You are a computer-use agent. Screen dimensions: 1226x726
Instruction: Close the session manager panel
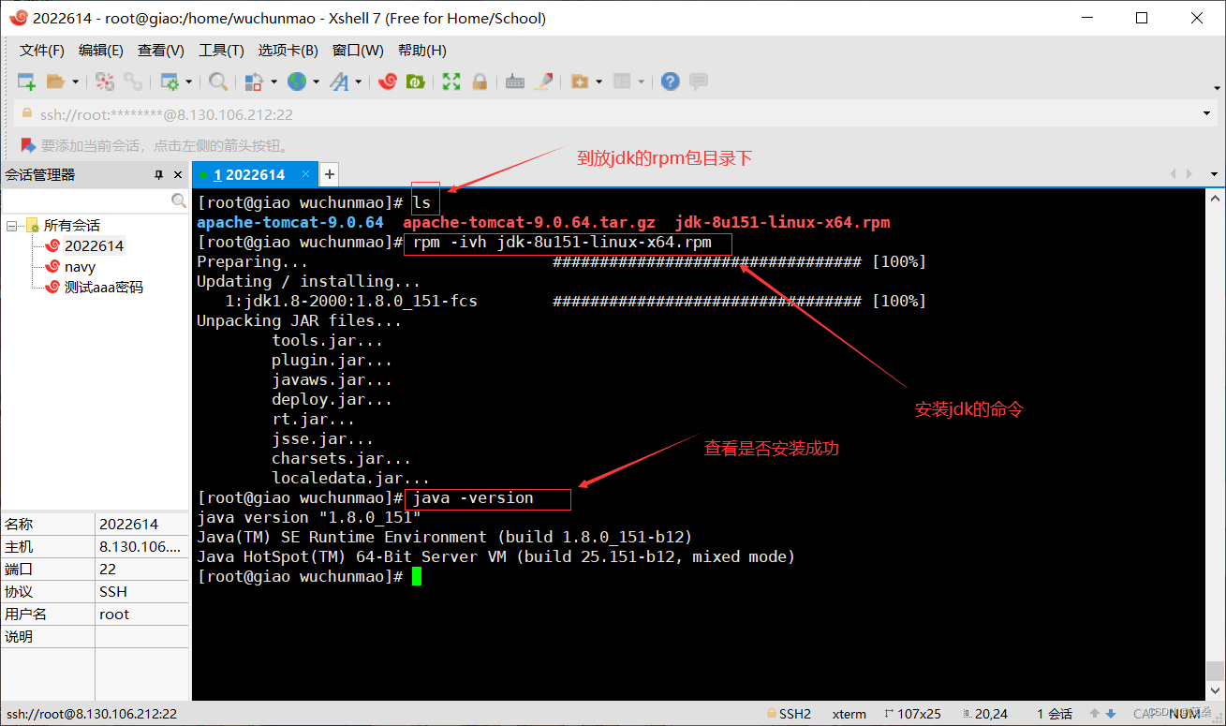177,175
